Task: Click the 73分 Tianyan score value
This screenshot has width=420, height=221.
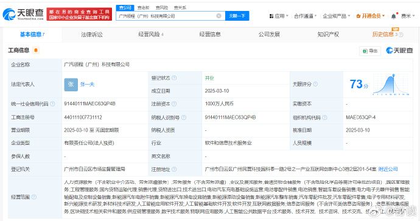Action: (x=359, y=85)
